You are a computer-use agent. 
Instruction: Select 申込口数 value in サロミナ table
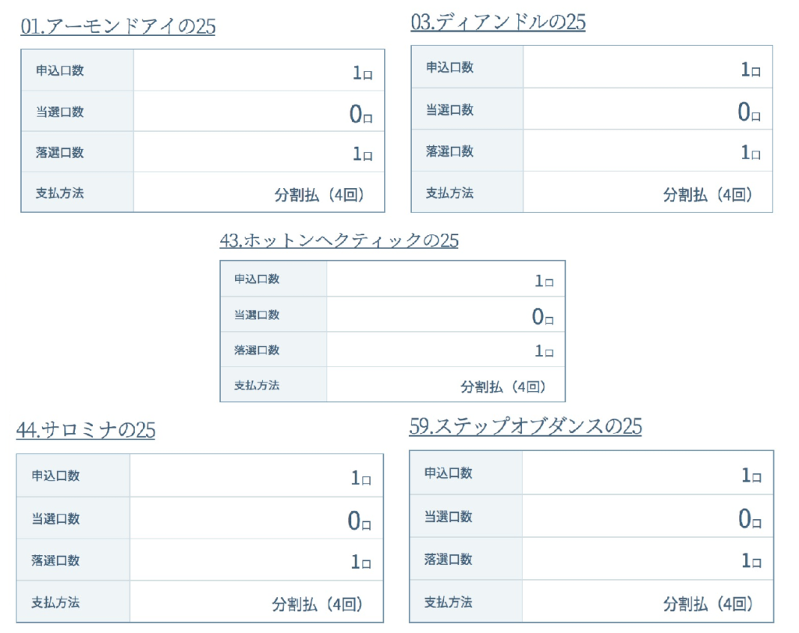[360, 478]
